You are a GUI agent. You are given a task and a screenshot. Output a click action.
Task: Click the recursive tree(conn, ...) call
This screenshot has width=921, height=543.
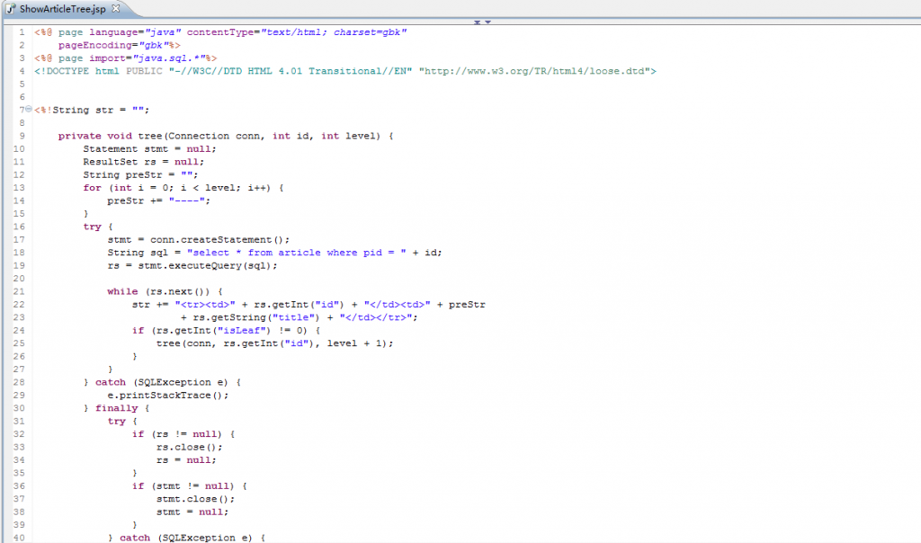pos(275,343)
